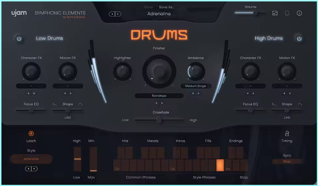Viewport: 318px width, 186px height.
Task: Open the Style Adrenaline selector
Action: (31, 159)
